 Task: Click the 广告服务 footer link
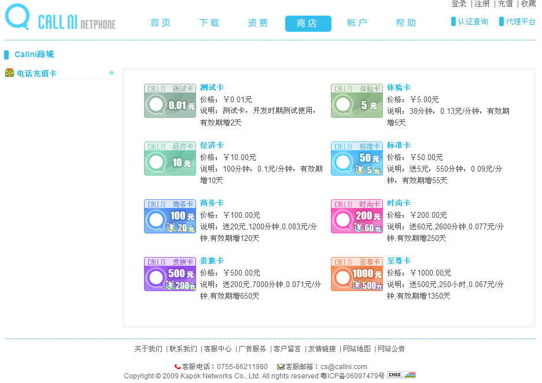coord(252,349)
